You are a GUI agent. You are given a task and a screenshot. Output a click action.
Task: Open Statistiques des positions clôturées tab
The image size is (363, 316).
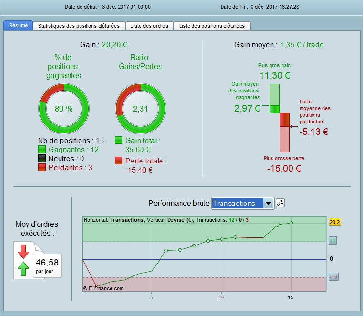click(x=79, y=26)
